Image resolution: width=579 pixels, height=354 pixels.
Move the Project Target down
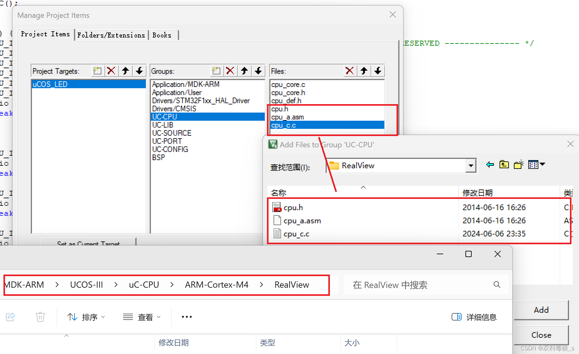139,71
